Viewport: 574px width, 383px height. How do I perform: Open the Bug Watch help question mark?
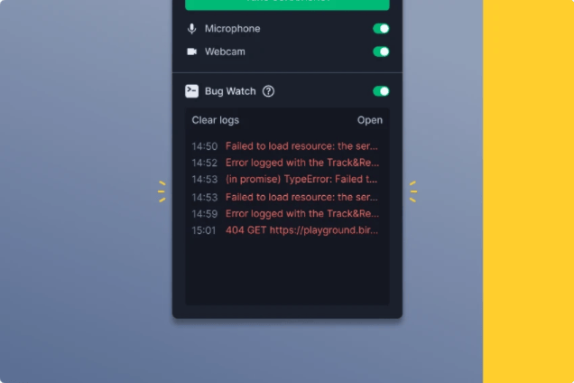point(268,91)
